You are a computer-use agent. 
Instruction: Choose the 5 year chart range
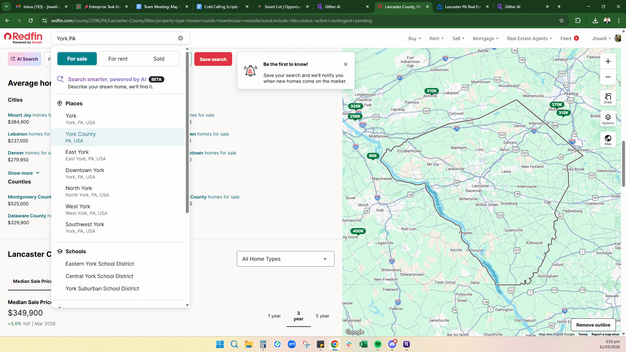pyautogui.click(x=322, y=316)
